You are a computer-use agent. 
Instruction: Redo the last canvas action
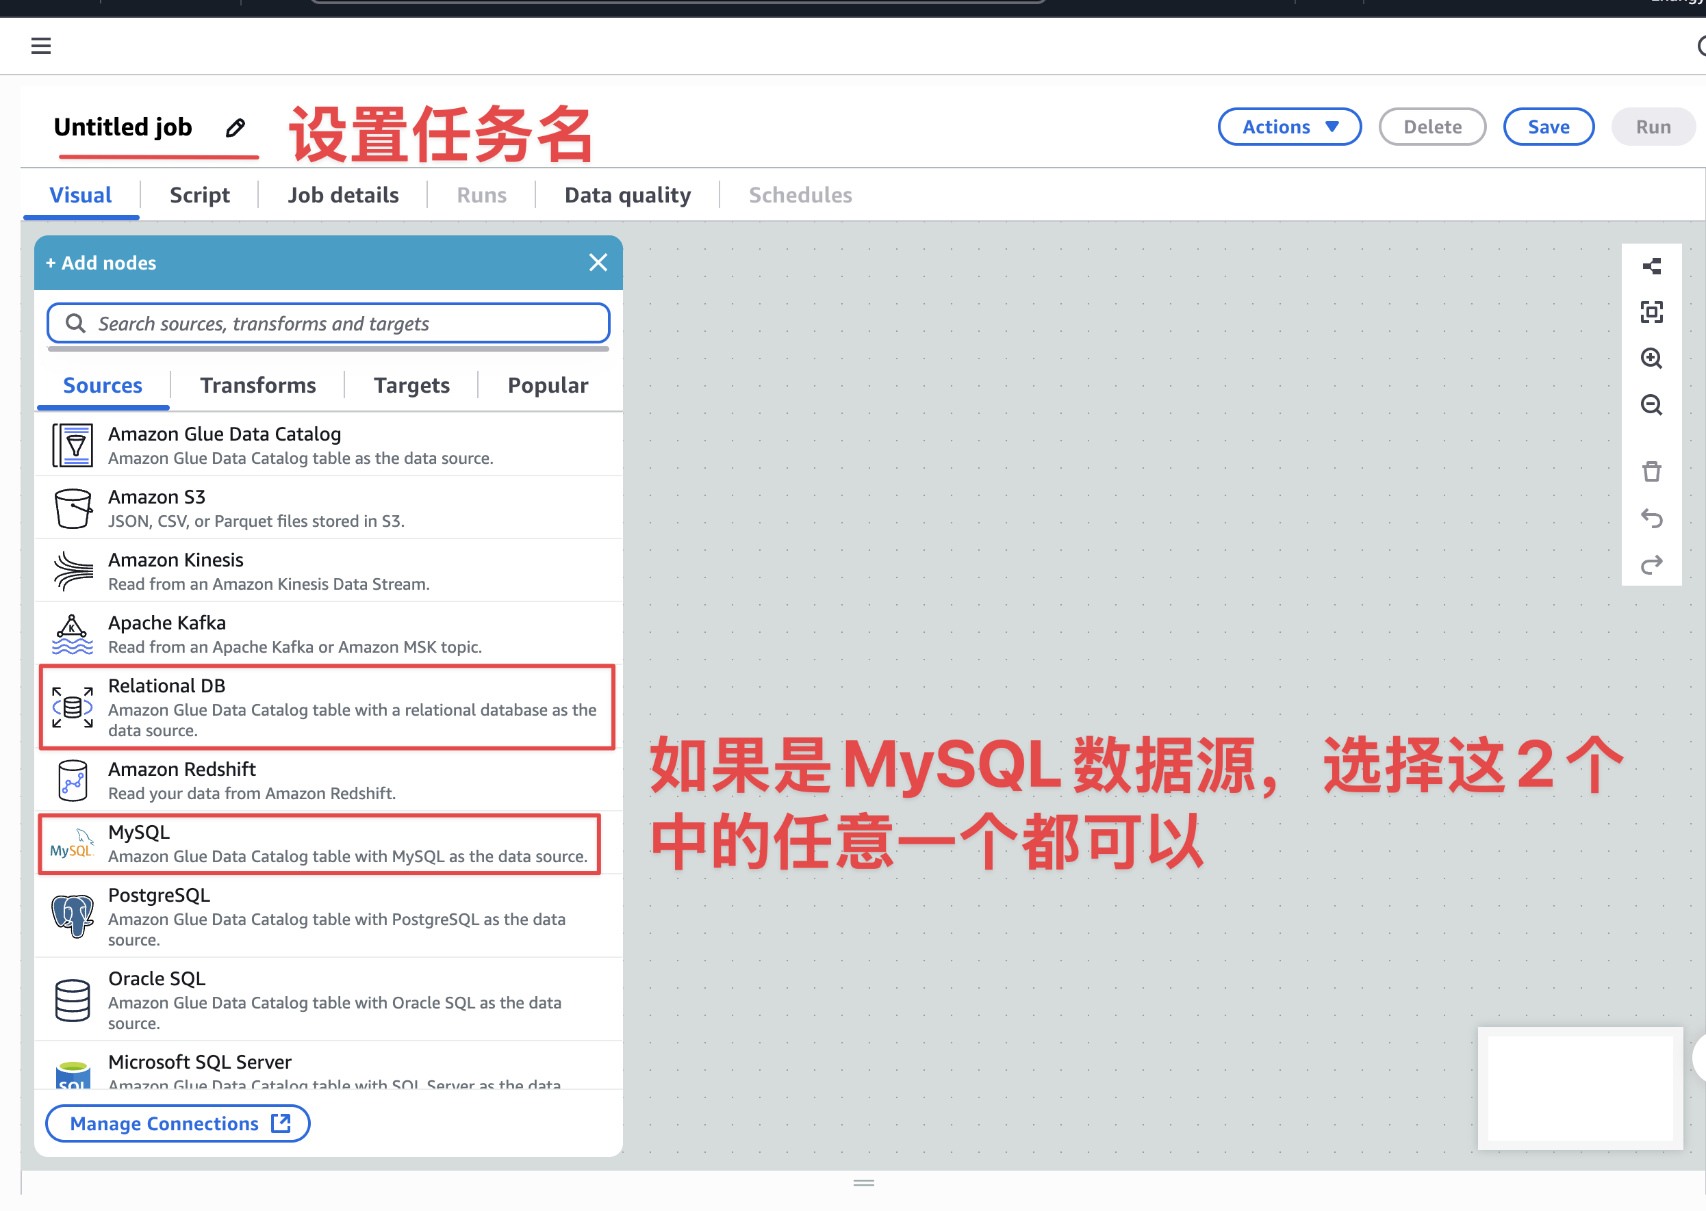coord(1651,564)
